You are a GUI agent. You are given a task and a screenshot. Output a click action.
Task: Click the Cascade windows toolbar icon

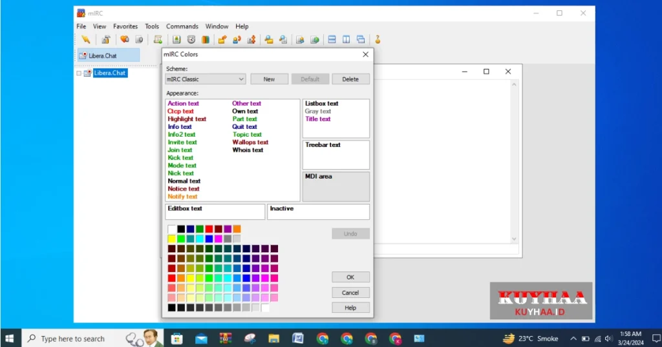click(361, 39)
